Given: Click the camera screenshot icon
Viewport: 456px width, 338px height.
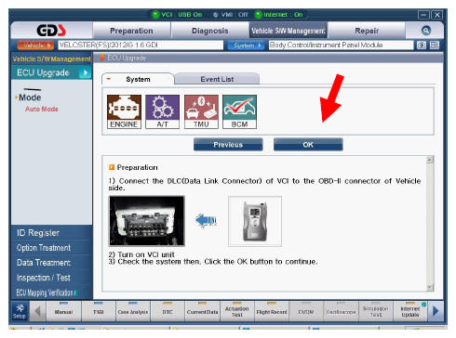Looking at the screenshot, I should point(421,45).
